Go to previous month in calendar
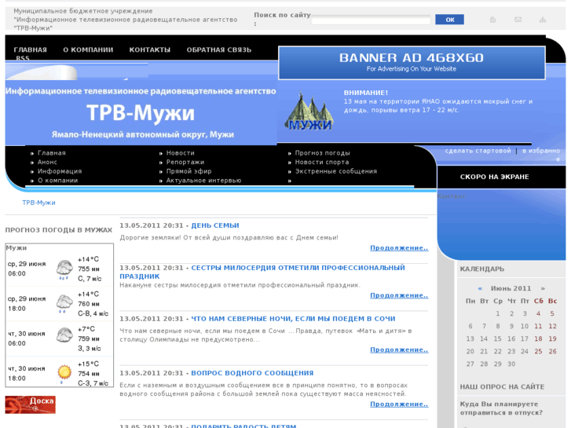 tap(480, 288)
